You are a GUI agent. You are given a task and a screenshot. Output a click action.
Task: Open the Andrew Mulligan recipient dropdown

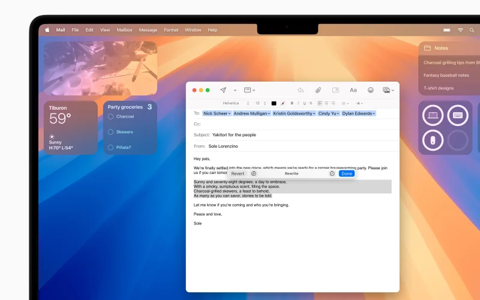tap(269, 113)
